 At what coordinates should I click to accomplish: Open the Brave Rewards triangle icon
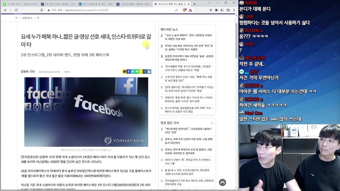coord(190,10)
